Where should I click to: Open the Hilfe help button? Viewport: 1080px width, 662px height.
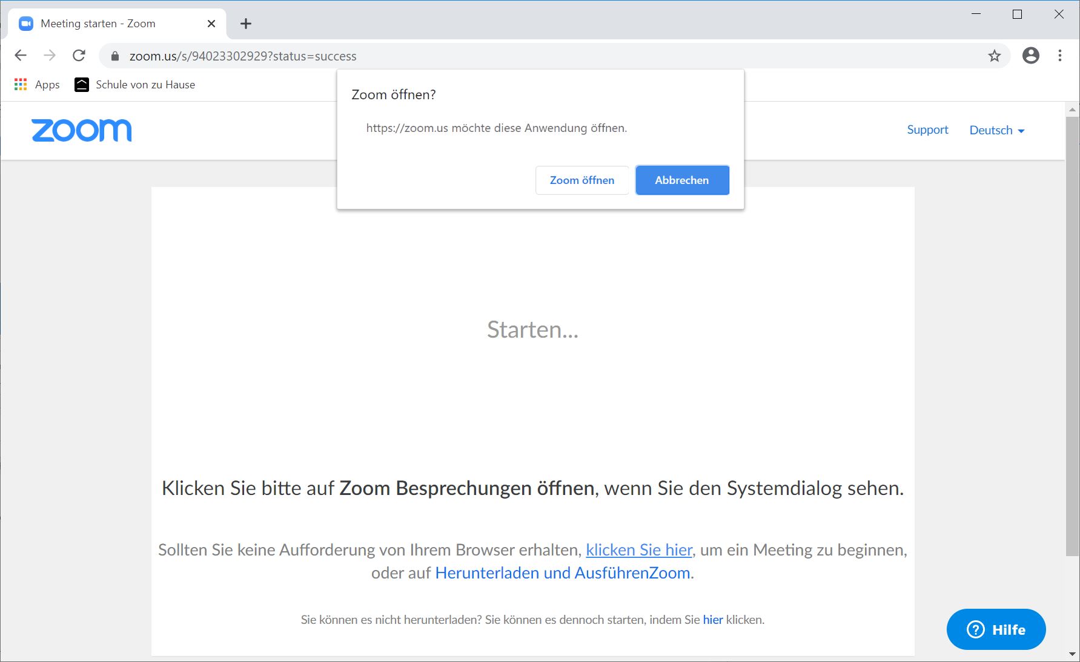(996, 629)
